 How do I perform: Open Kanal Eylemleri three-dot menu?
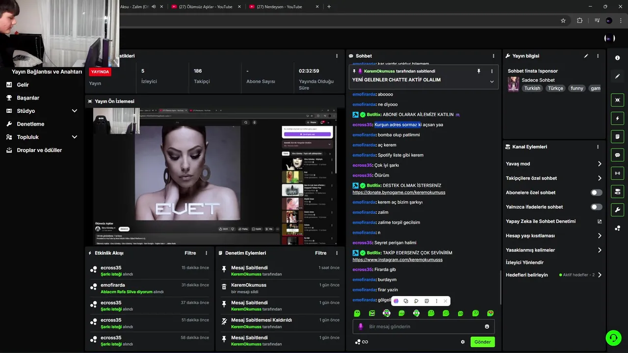[598, 147]
